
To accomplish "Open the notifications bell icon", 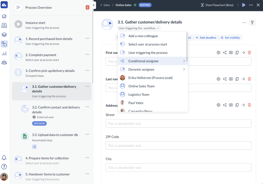I will point(4,157).
